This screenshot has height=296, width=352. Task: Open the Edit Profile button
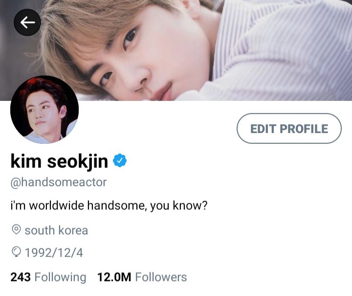click(x=289, y=128)
